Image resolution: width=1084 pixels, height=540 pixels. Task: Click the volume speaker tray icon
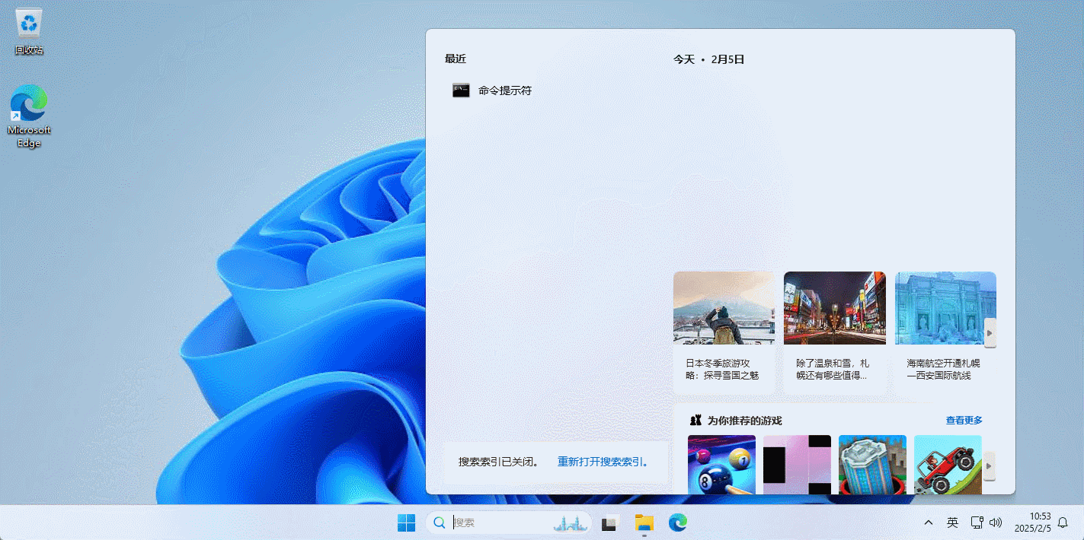(x=995, y=523)
